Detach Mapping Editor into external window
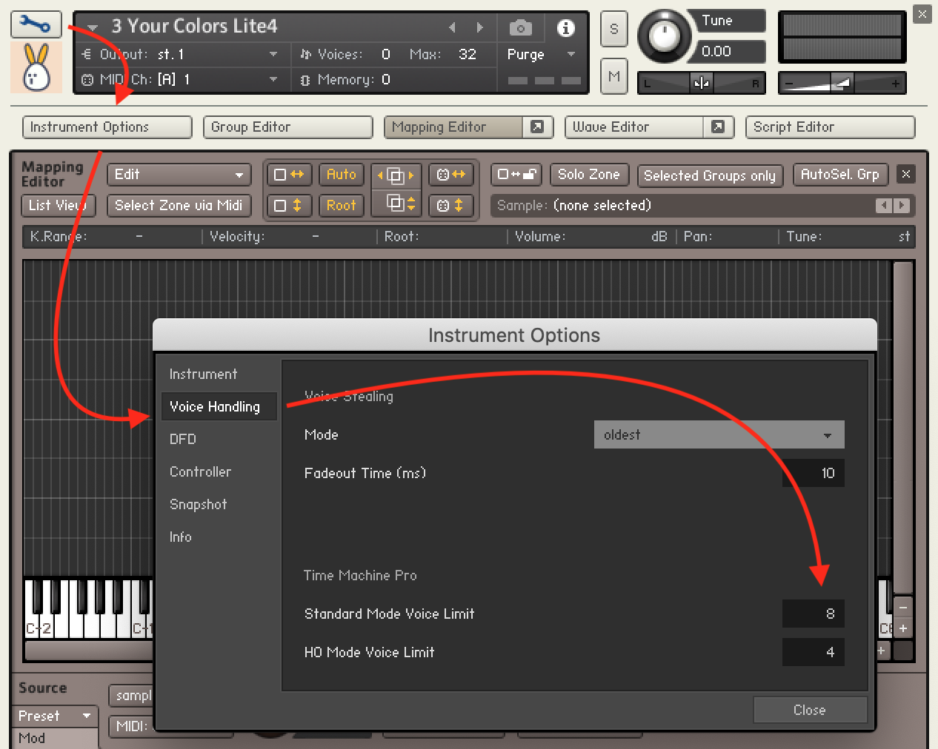The height and width of the screenshot is (749, 938). click(537, 127)
